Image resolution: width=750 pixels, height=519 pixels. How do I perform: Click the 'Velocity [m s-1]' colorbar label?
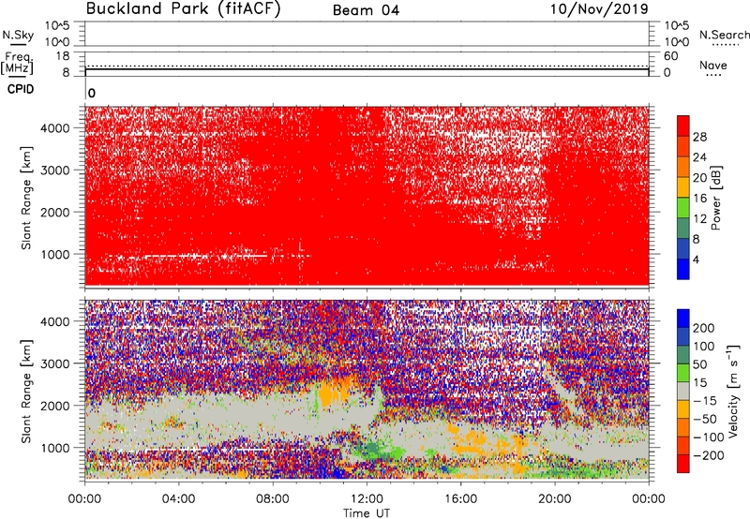click(x=733, y=391)
